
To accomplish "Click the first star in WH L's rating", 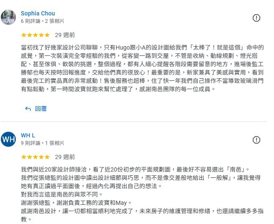I will [24, 157].
